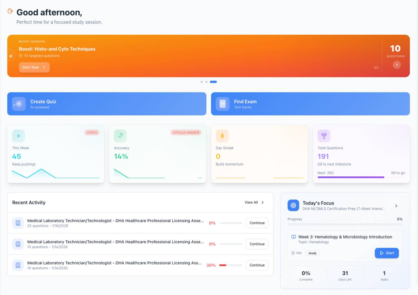Open the Find Exam test banks card
The image size is (418, 295).
[310, 104]
